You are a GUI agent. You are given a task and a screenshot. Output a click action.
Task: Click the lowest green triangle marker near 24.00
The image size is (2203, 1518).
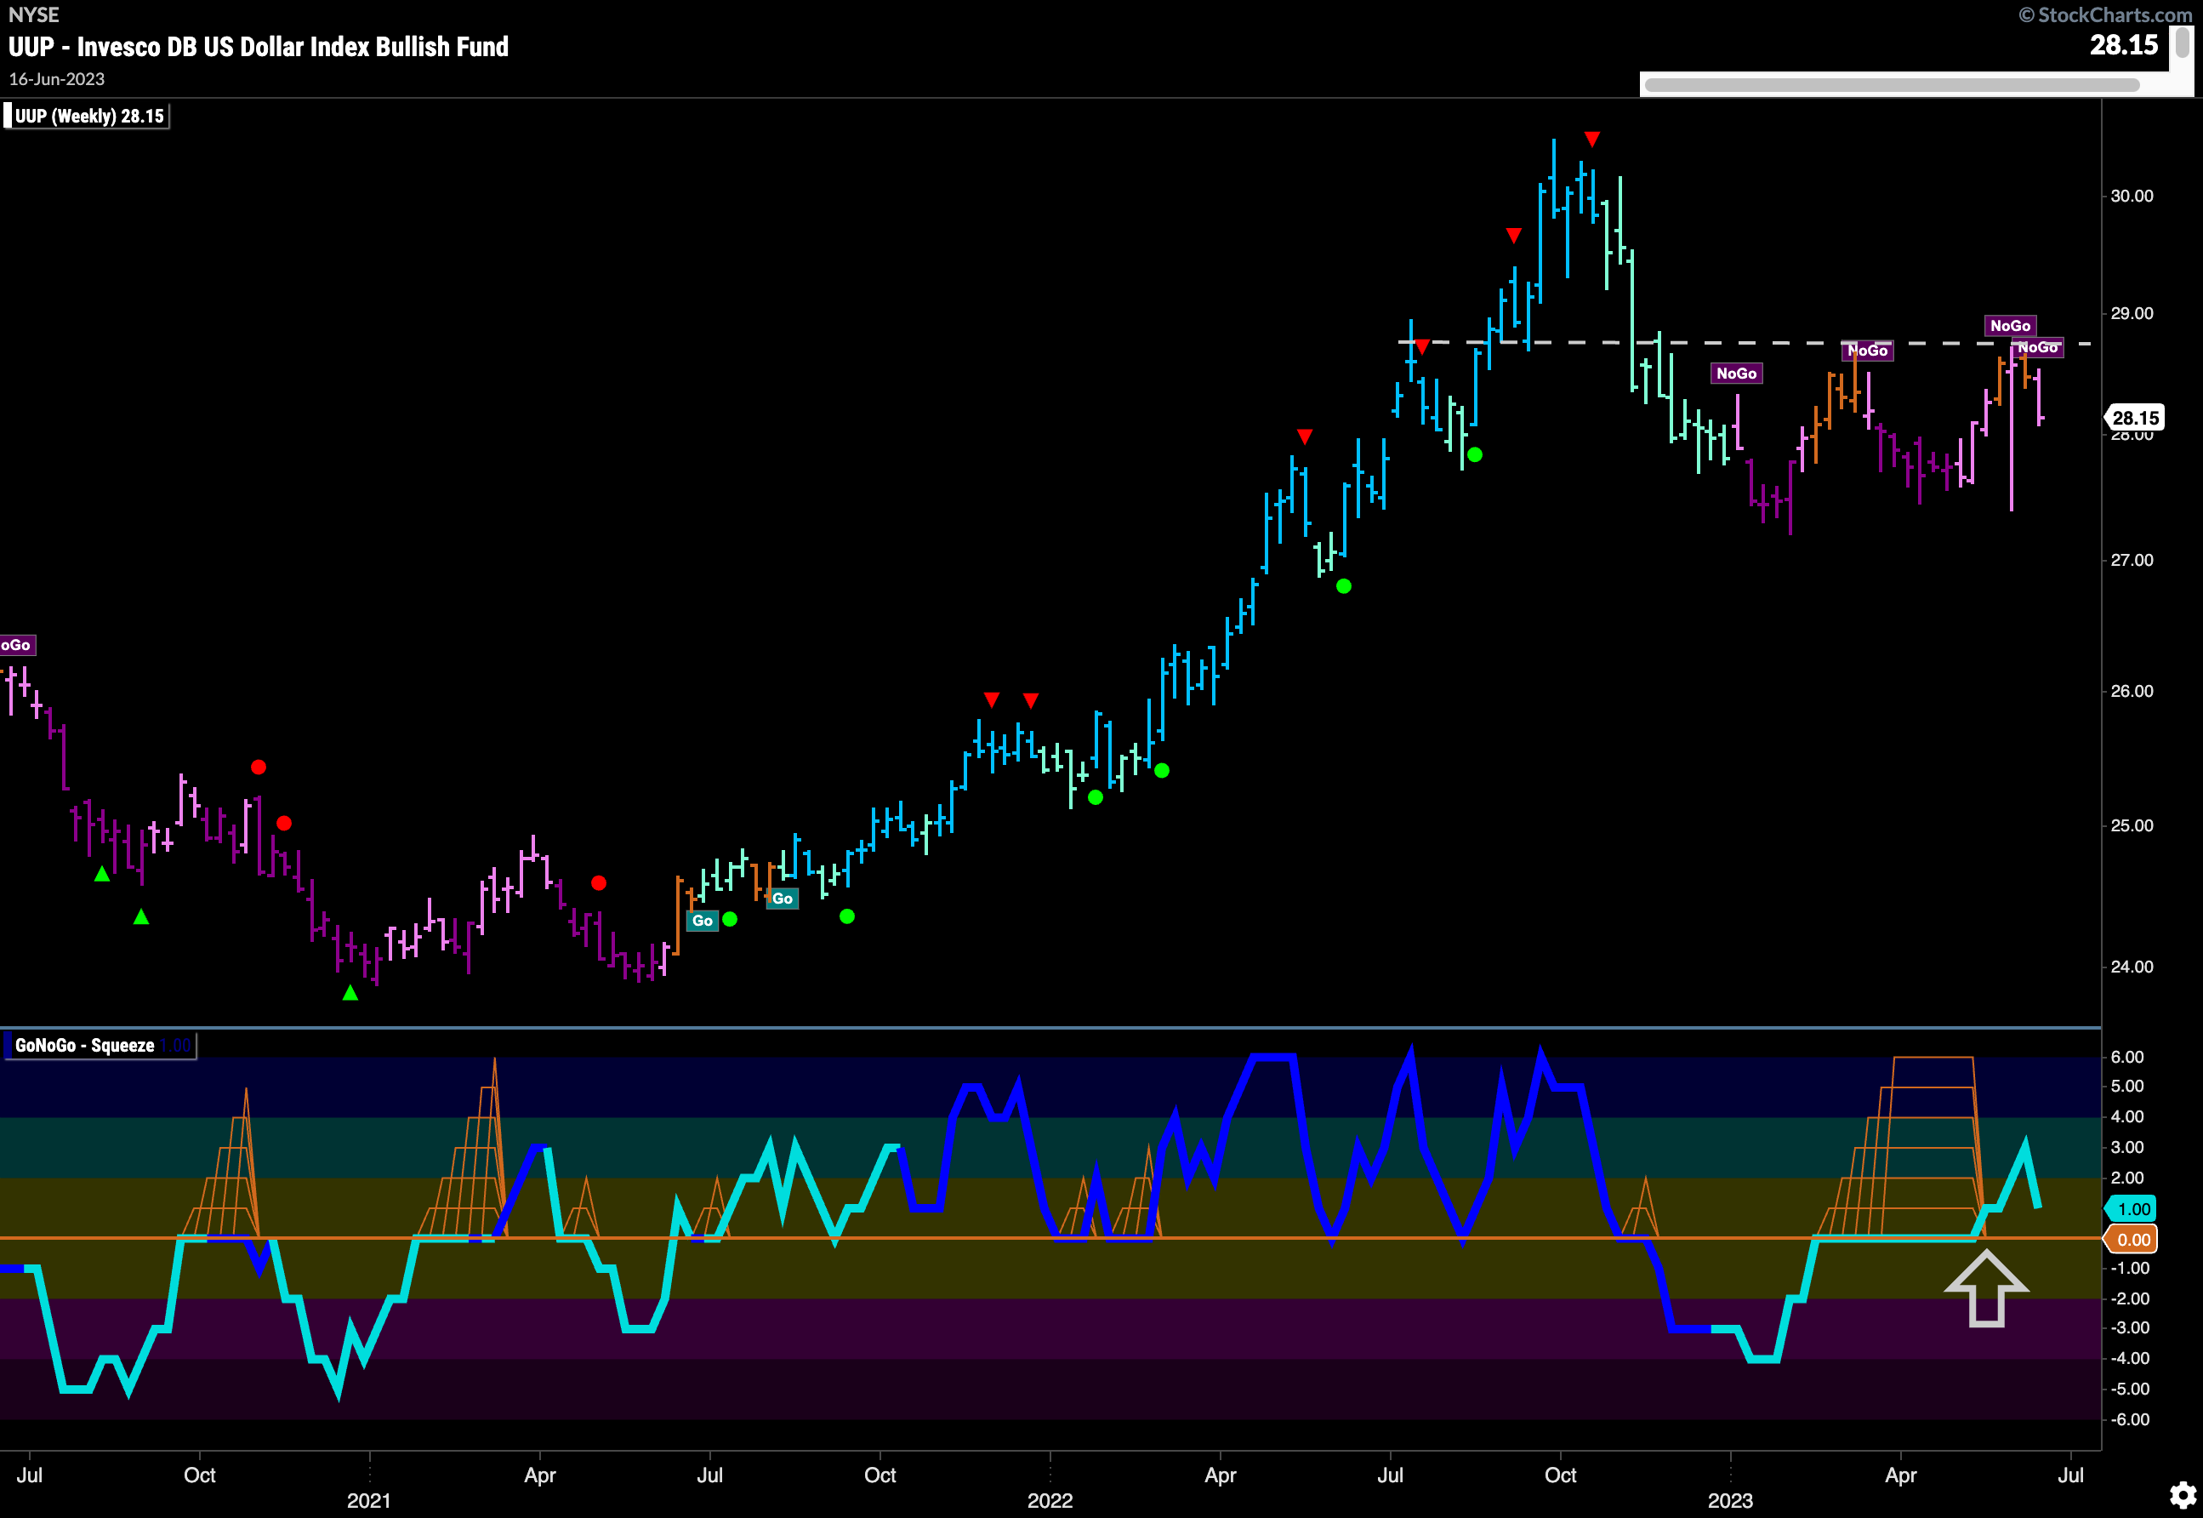click(350, 993)
